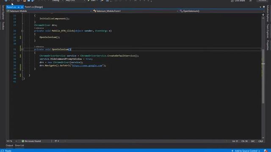Screen dimensions: 271x152
Task: Open the Properties side tab
Action: click(x=268, y=45)
